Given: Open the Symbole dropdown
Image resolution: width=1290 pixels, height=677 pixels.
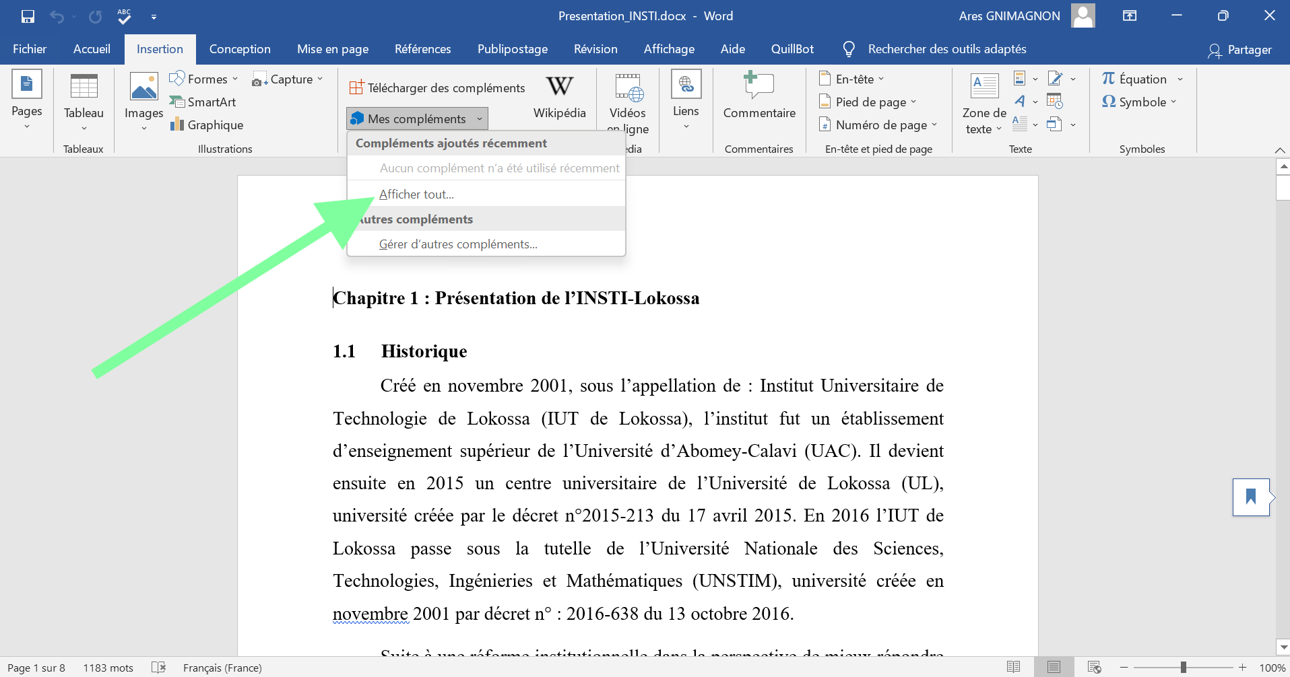Looking at the screenshot, I should 1139,102.
